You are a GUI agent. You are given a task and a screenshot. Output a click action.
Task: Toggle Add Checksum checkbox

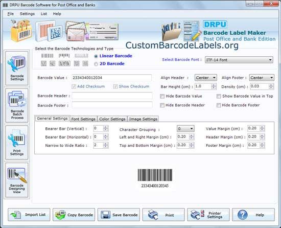(x=74, y=86)
